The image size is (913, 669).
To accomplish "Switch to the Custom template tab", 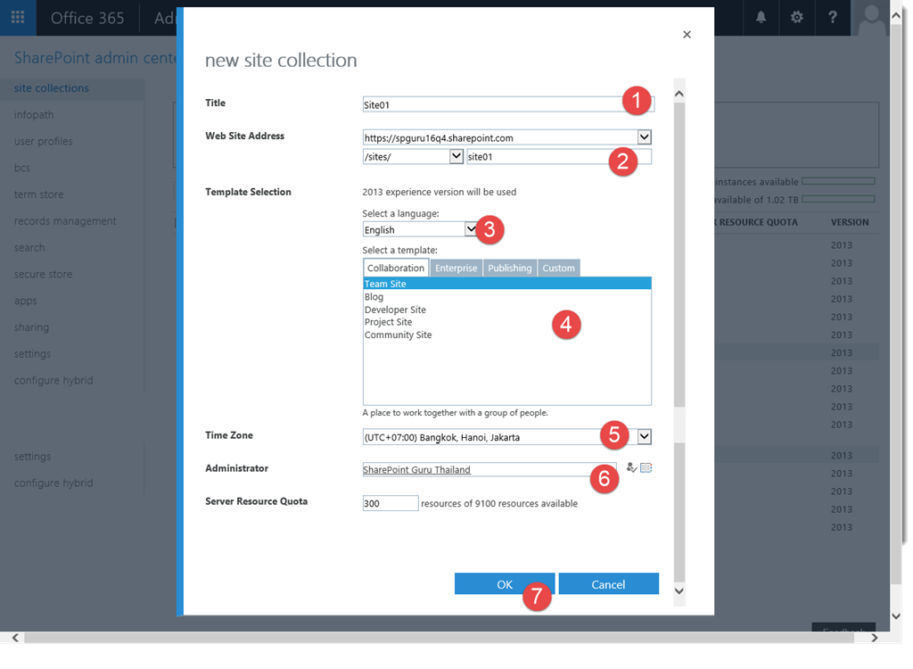I will point(558,268).
